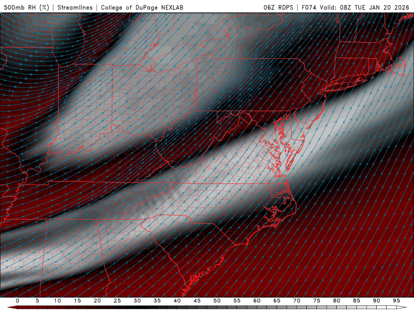Click the colorbar value 40
This screenshot has height=310, width=414.
pos(177,301)
